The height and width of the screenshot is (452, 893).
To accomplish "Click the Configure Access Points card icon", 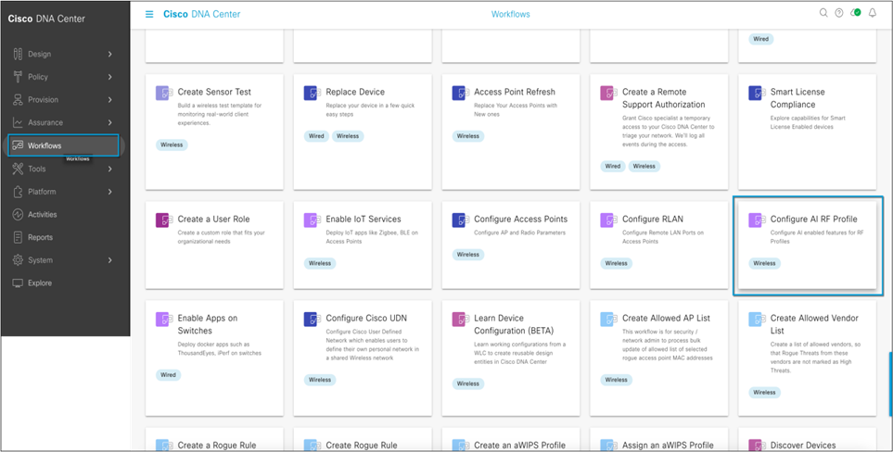I will click(x=460, y=220).
